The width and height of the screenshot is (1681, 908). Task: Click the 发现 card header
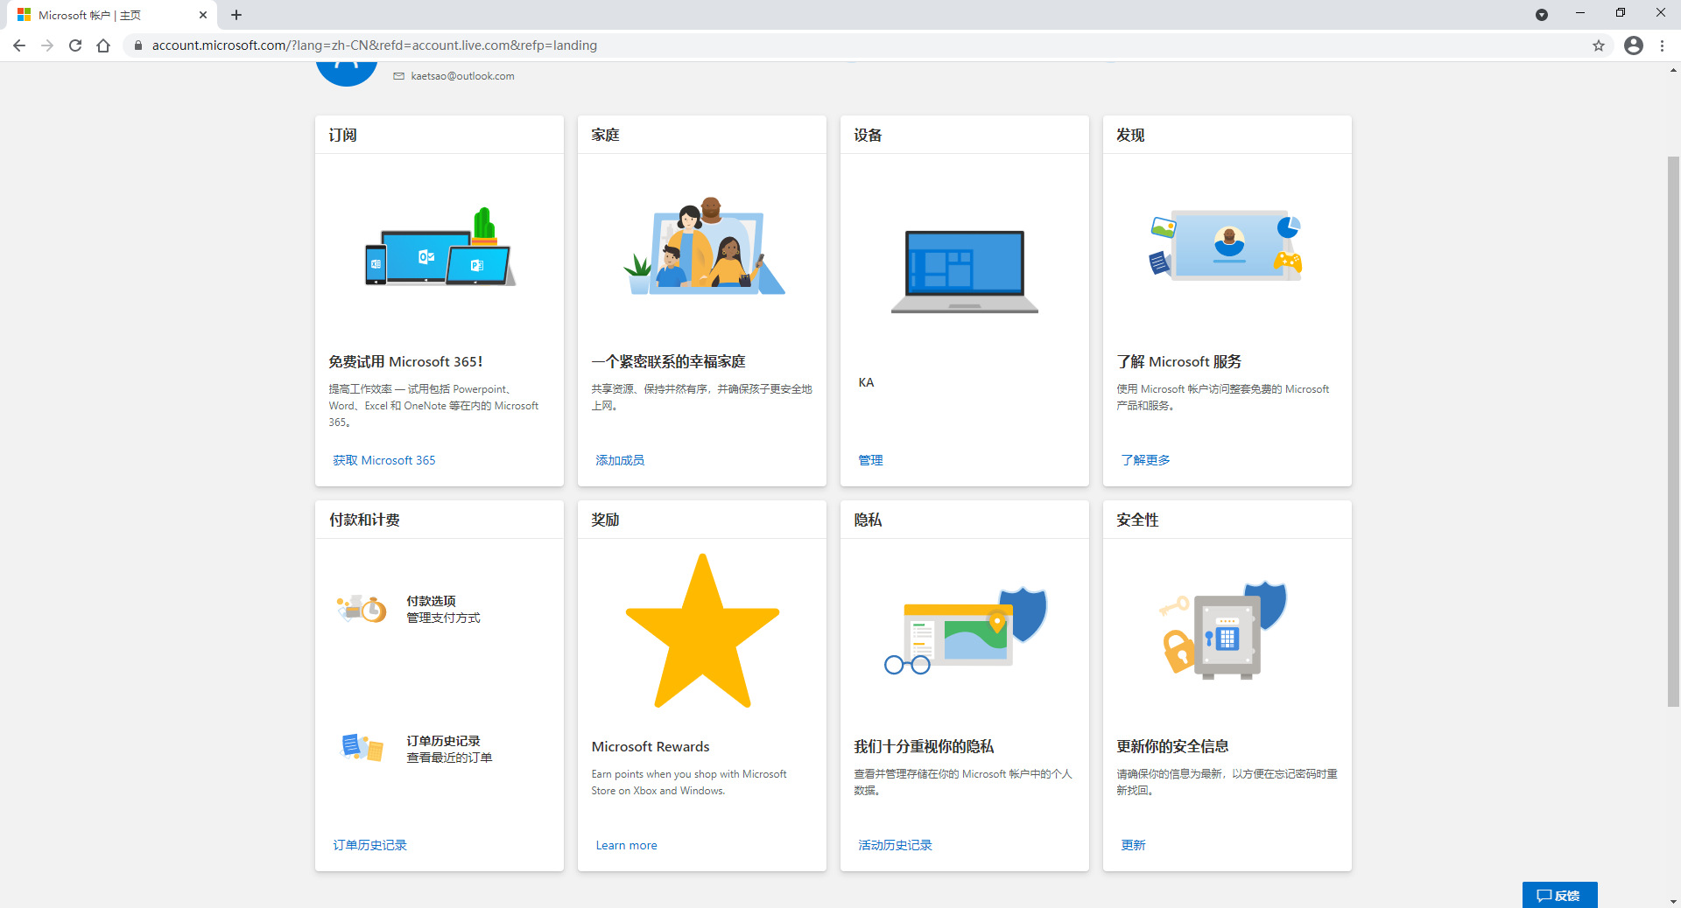(x=1227, y=135)
